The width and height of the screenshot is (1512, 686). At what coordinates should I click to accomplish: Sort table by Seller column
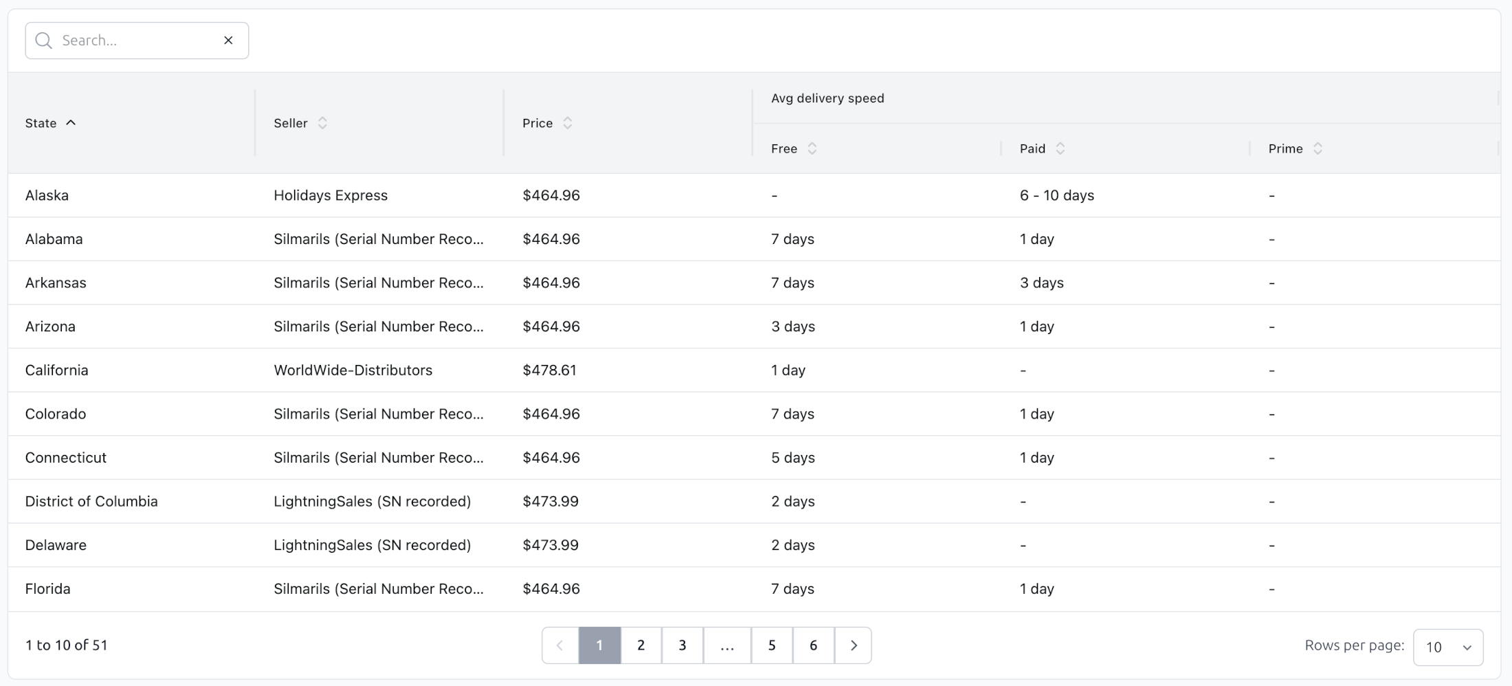pyautogui.click(x=322, y=123)
